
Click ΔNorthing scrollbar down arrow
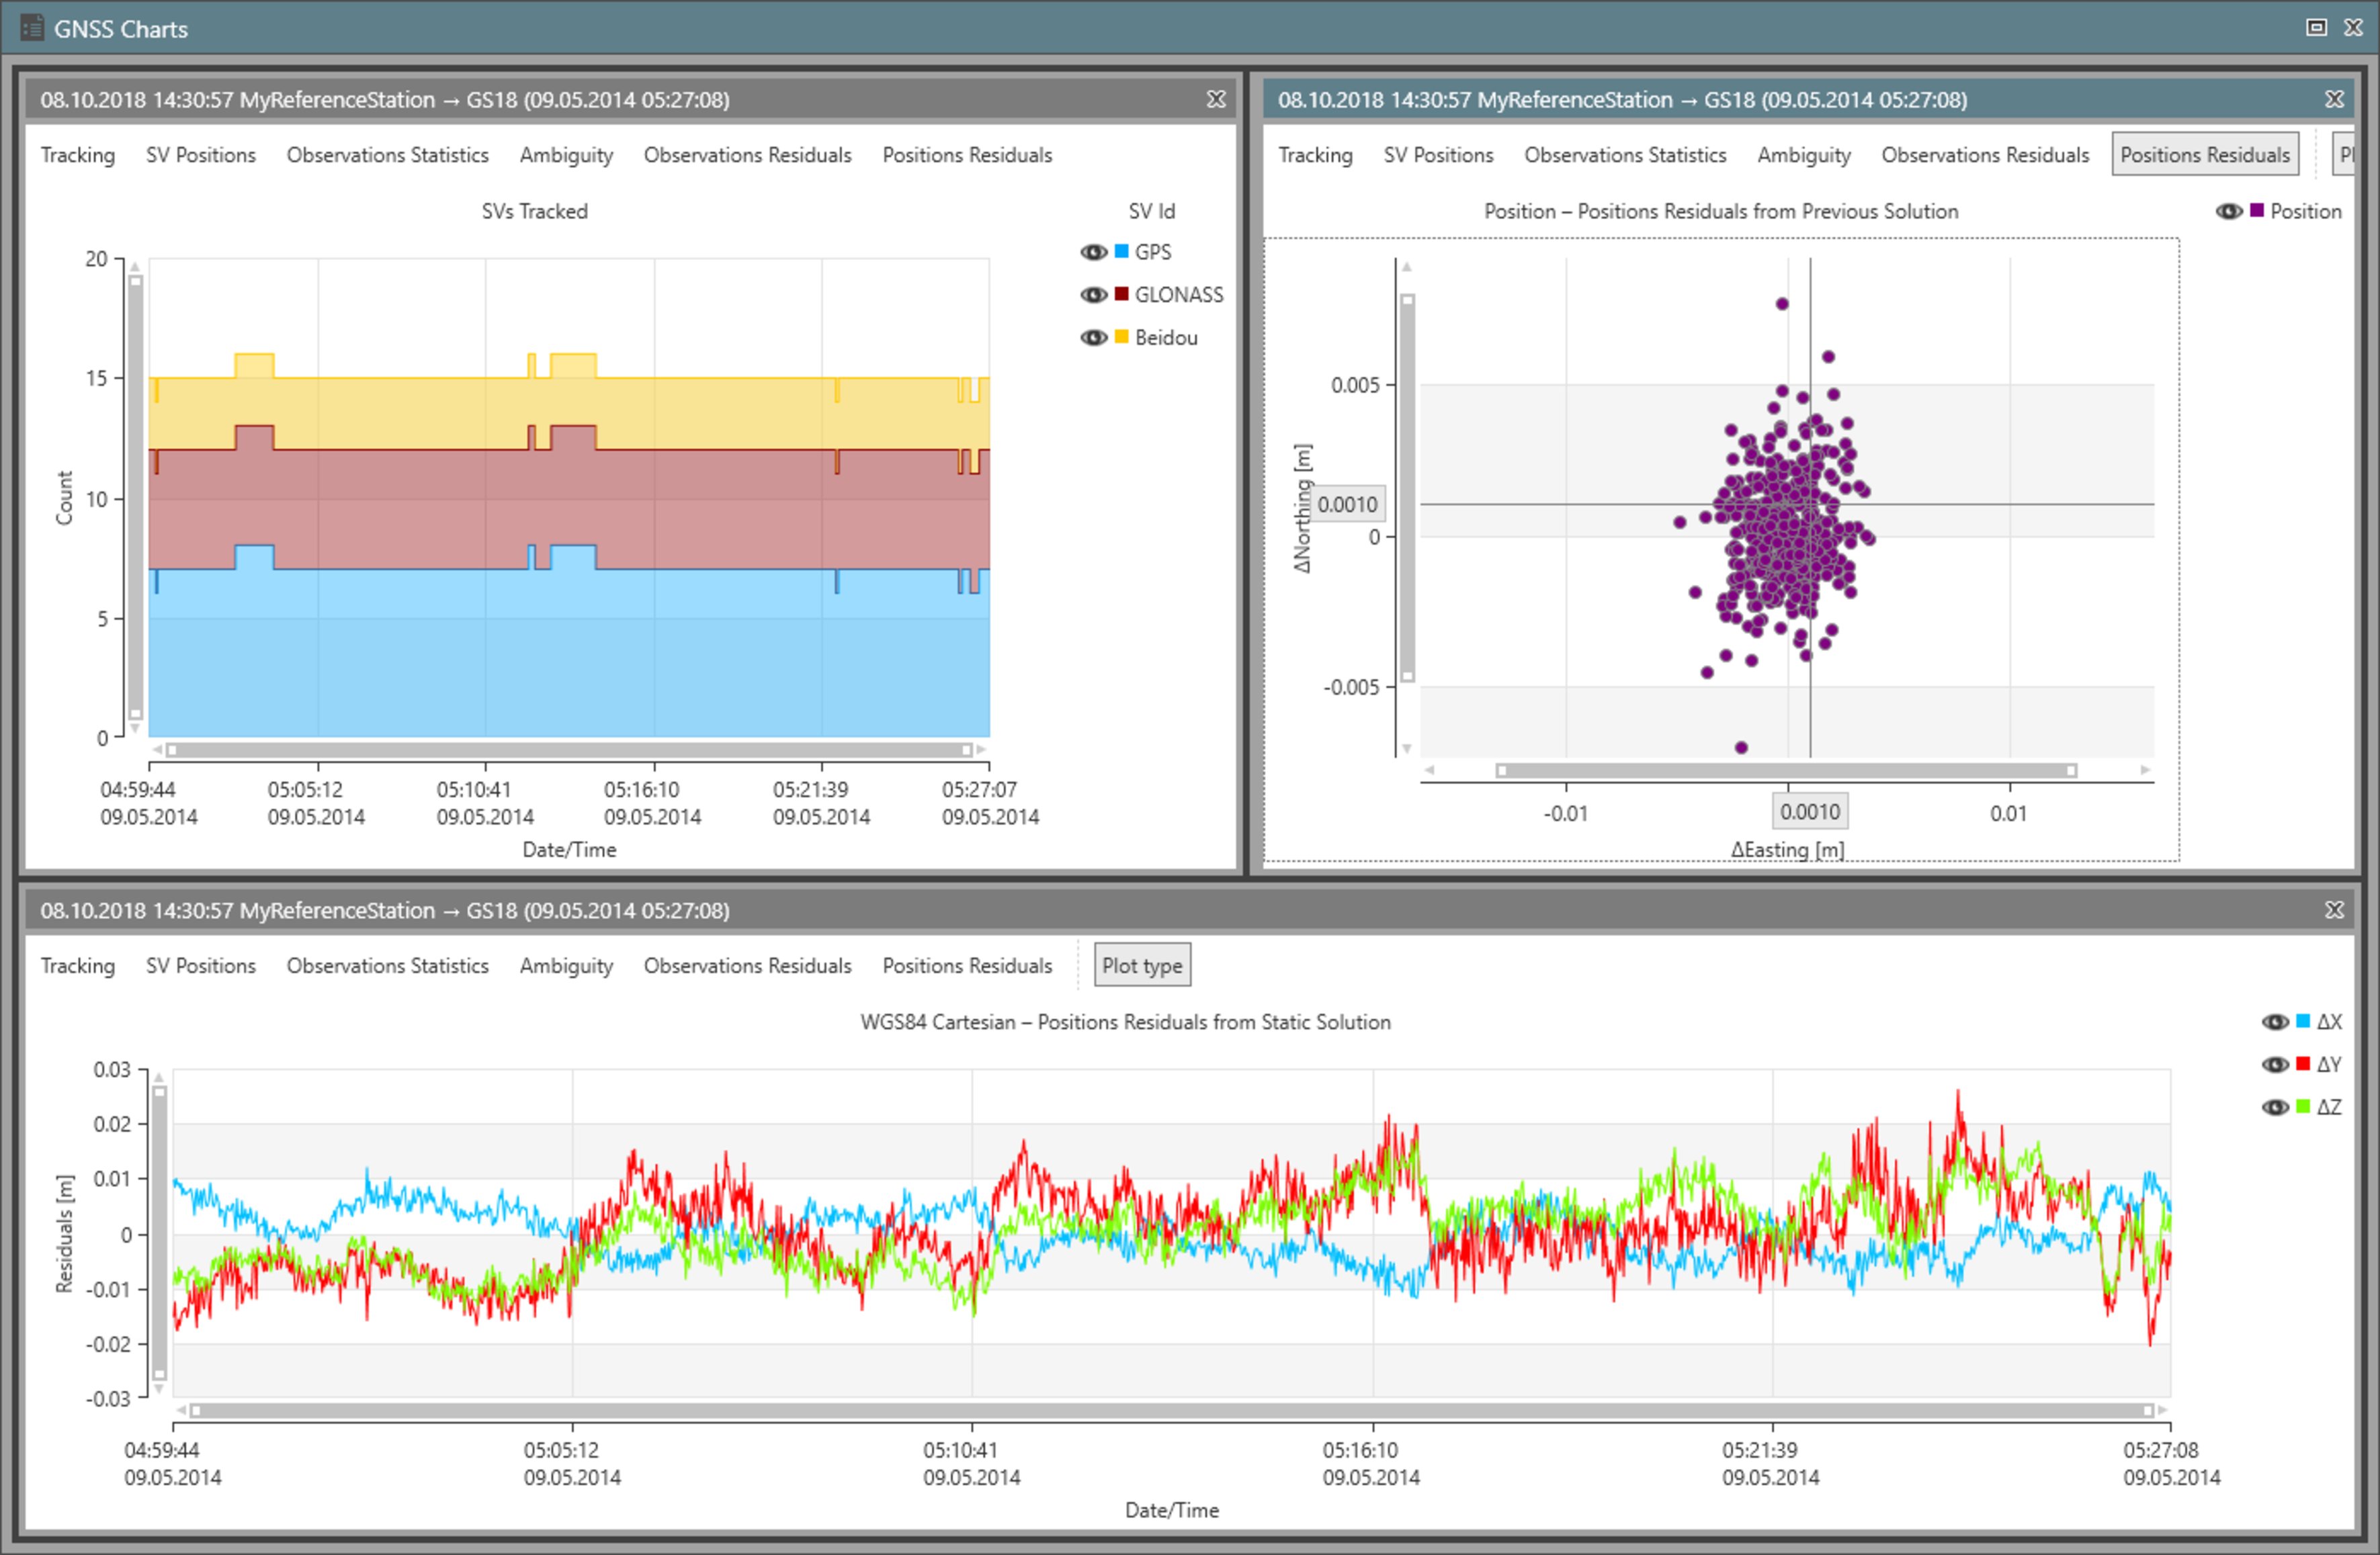pyautogui.click(x=1407, y=748)
